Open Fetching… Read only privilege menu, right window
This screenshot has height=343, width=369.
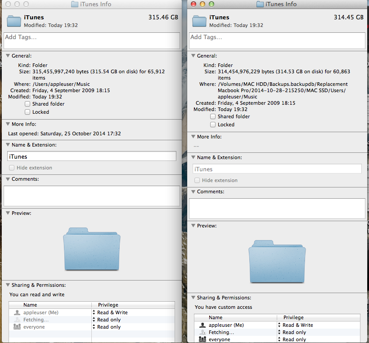click(x=292, y=332)
